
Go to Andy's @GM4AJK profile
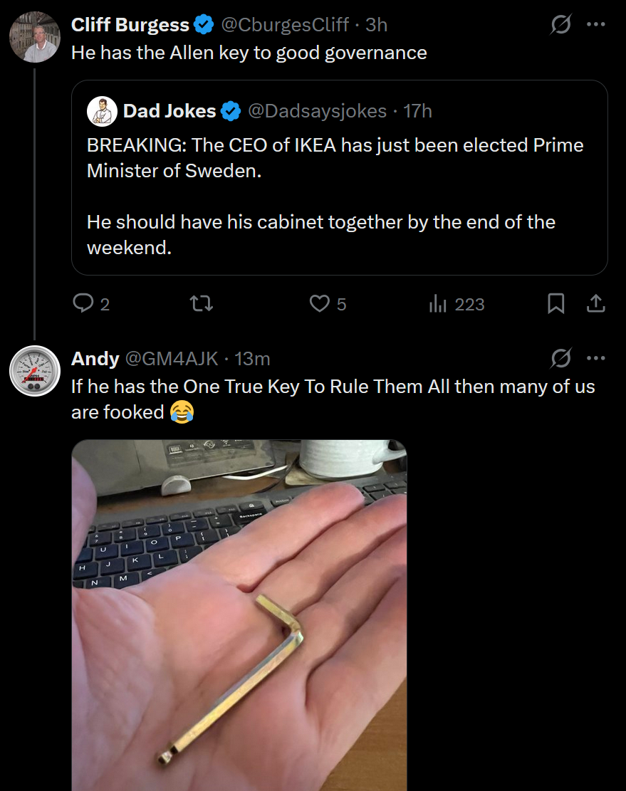tap(172, 359)
